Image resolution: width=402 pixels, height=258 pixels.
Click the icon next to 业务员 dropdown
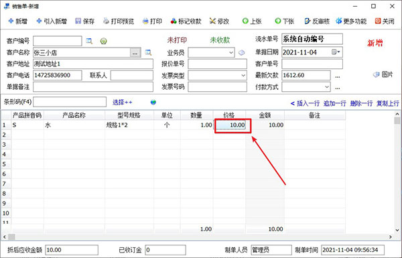(x=241, y=52)
